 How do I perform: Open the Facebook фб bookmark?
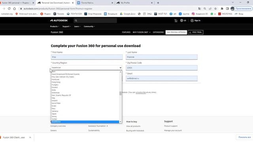pos(173,14)
